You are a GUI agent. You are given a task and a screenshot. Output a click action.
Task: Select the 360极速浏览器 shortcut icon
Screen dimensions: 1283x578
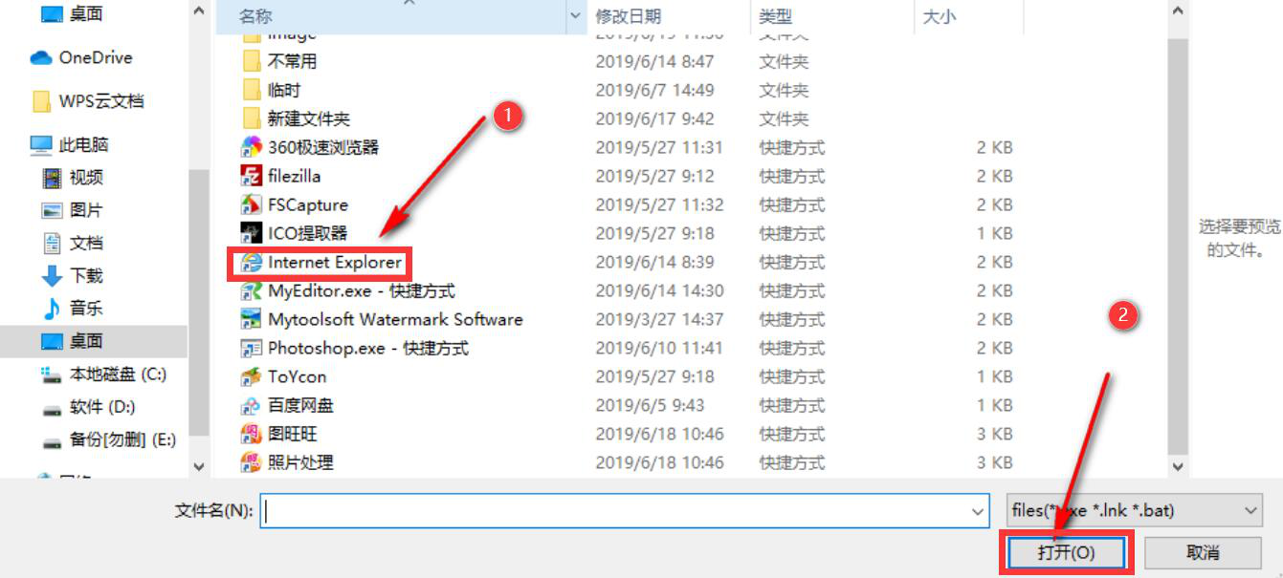(252, 147)
